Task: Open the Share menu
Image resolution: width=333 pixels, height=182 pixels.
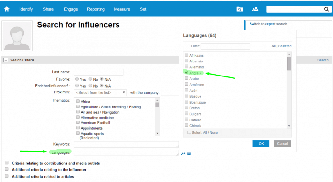Action: pyautogui.click(x=48, y=9)
